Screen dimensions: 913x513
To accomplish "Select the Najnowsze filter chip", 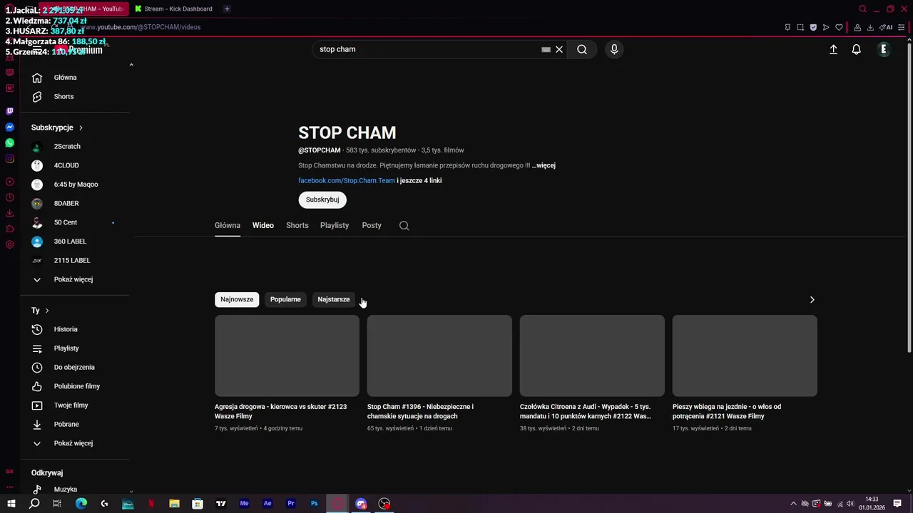I will coord(237,299).
